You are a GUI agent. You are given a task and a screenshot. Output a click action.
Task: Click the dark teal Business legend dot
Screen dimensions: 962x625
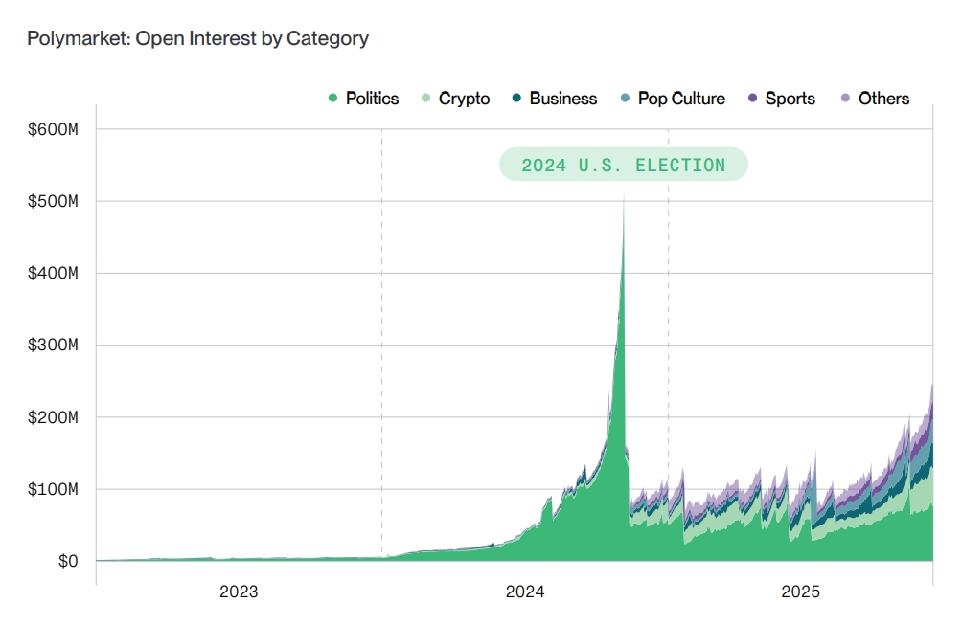click(516, 99)
